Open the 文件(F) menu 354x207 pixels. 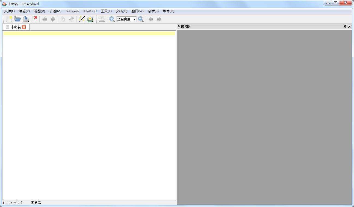pyautogui.click(x=10, y=11)
